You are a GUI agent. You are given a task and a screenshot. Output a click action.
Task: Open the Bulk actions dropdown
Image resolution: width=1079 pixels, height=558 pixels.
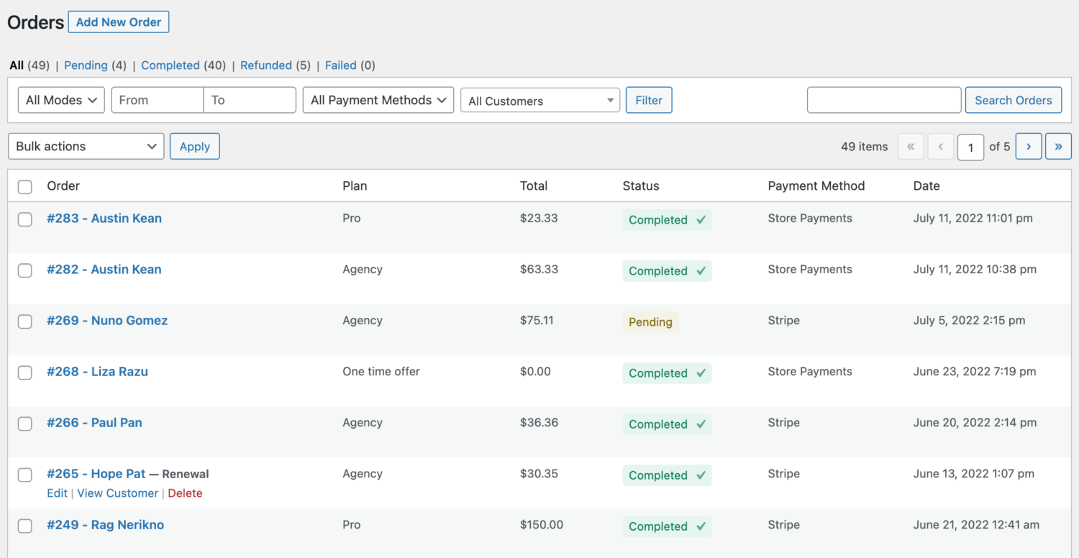86,146
